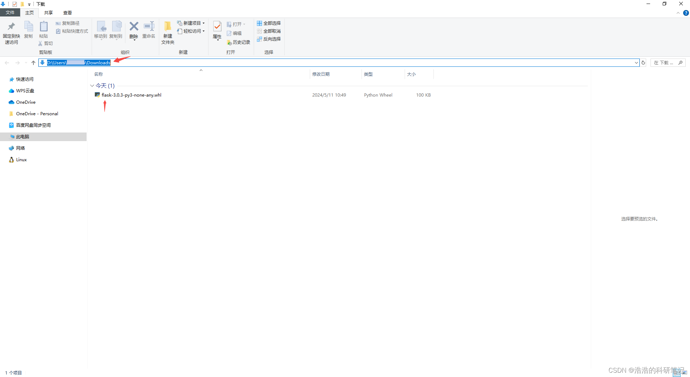690x377 pixels.
Task: Open WPS云盘 in navigation pane
Action: click(x=25, y=91)
